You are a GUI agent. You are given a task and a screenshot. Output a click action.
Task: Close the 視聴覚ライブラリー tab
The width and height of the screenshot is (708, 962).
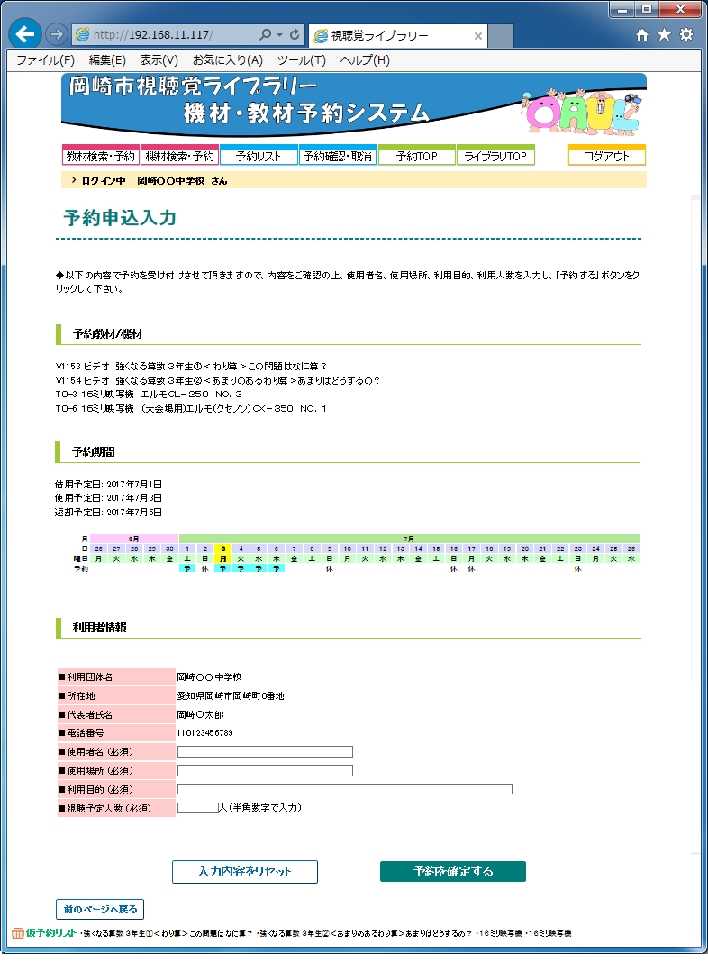click(477, 36)
